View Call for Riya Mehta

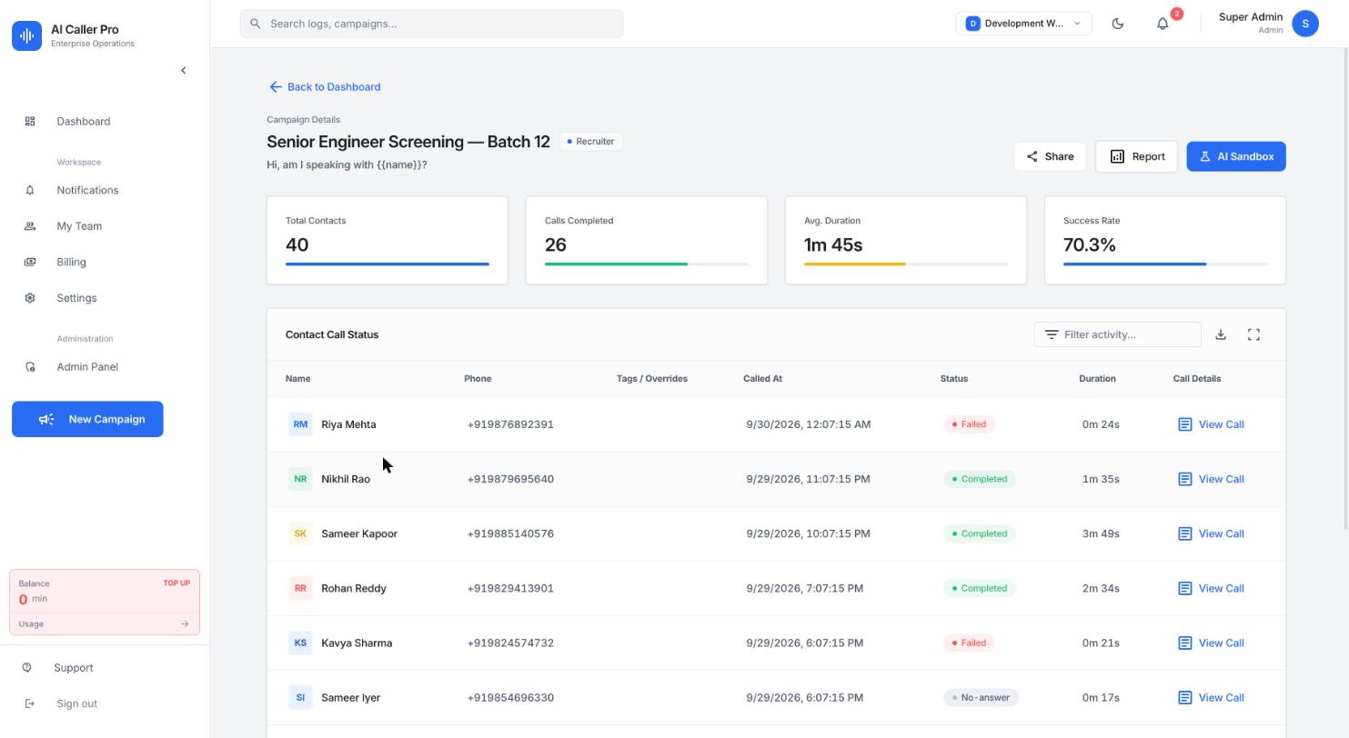click(1211, 424)
